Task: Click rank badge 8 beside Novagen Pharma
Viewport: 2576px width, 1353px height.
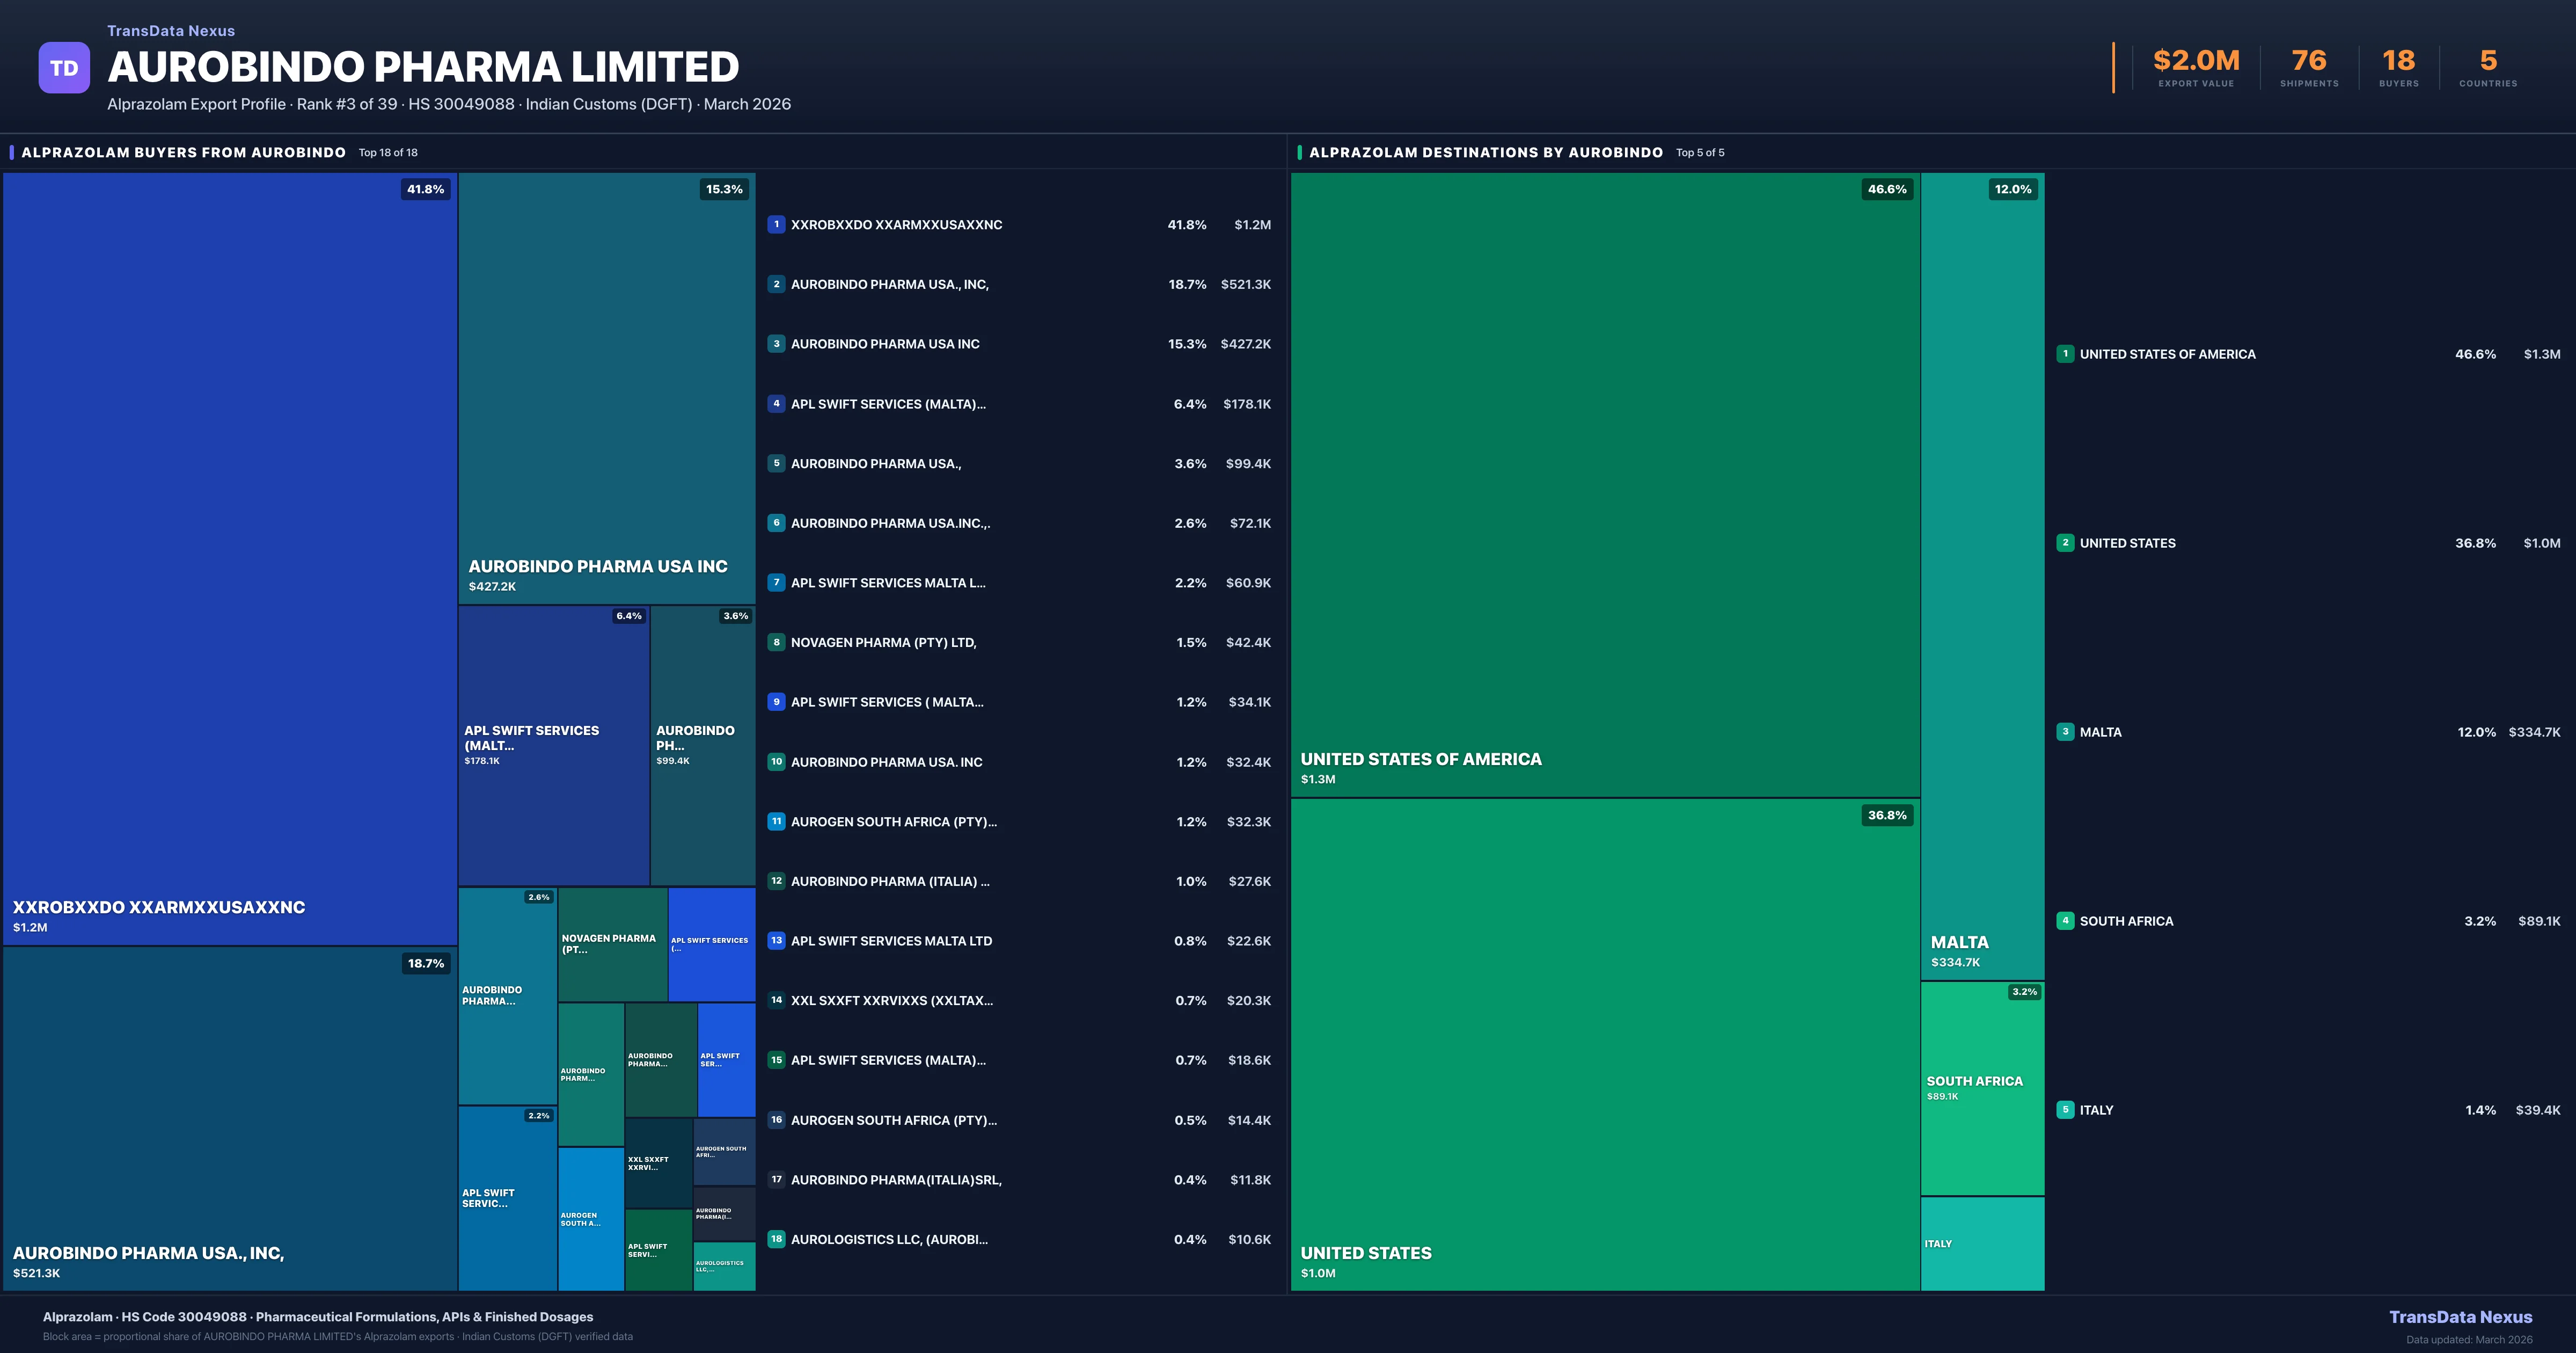Action: [x=776, y=643]
